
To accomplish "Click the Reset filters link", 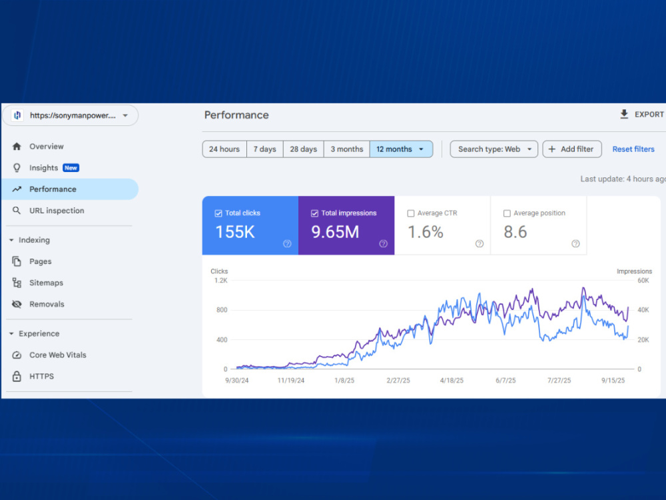I will click(x=633, y=149).
